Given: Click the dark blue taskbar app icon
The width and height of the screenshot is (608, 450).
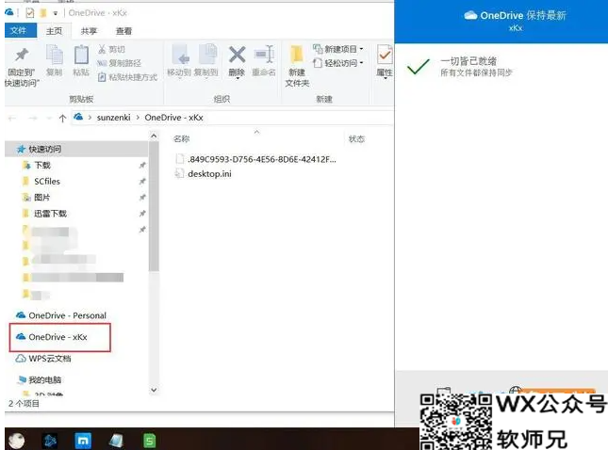Looking at the screenshot, I should (50, 441).
